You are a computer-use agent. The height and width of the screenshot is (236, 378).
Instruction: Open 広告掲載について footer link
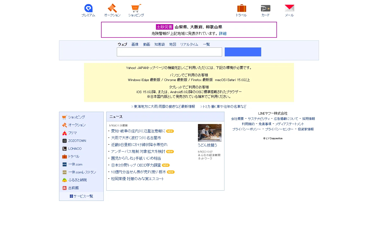point(286,119)
